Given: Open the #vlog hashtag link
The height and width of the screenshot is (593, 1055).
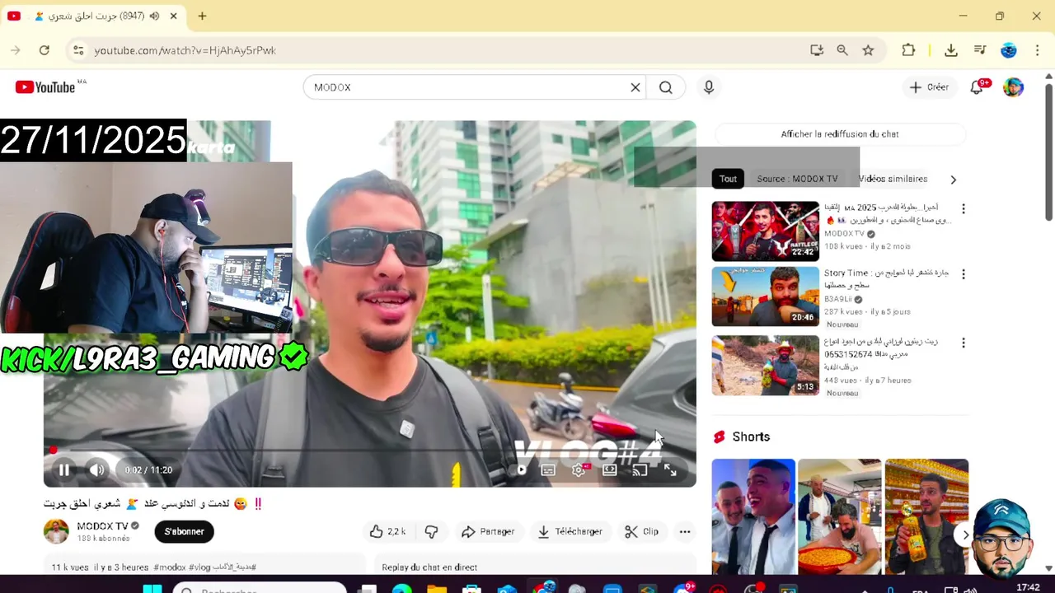Looking at the screenshot, I should coord(200,567).
